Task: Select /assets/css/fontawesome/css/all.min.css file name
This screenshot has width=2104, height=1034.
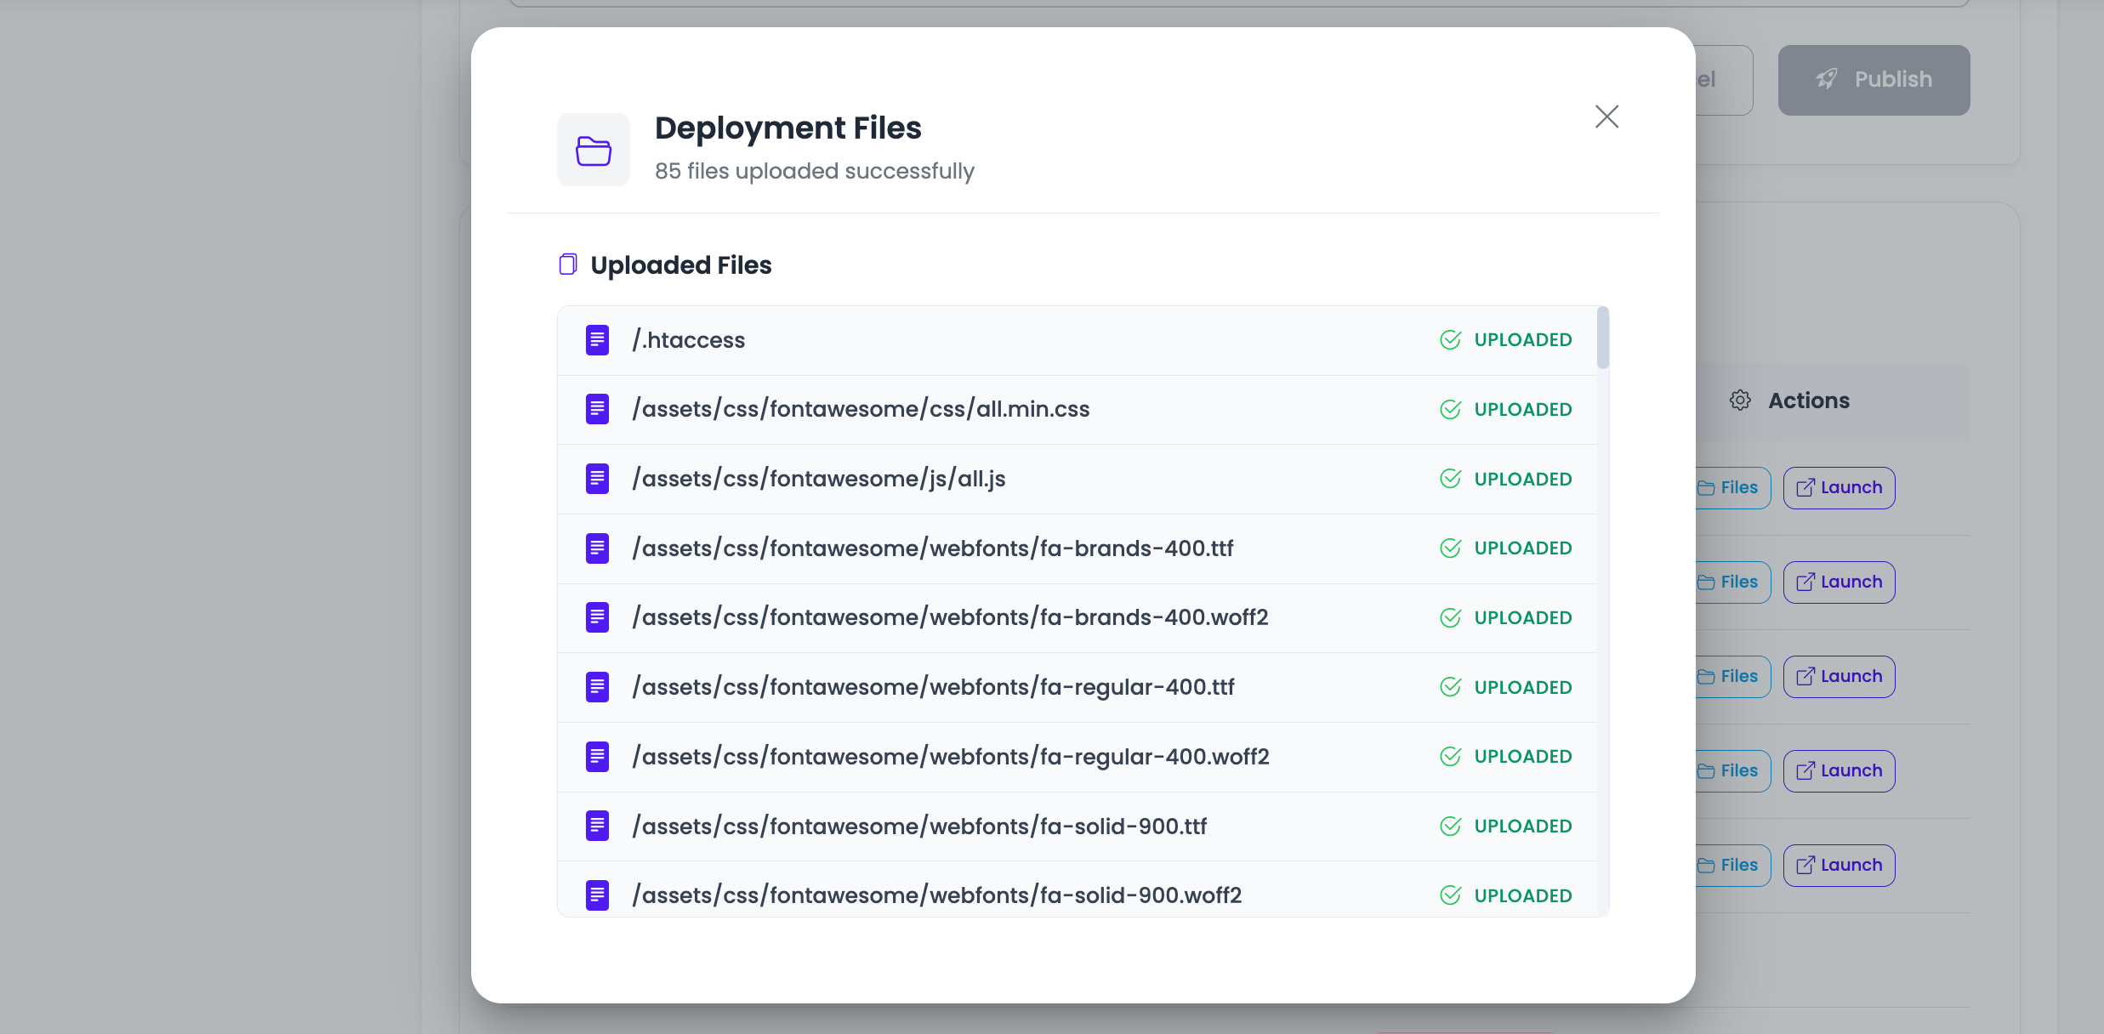Action: pyautogui.click(x=861, y=410)
